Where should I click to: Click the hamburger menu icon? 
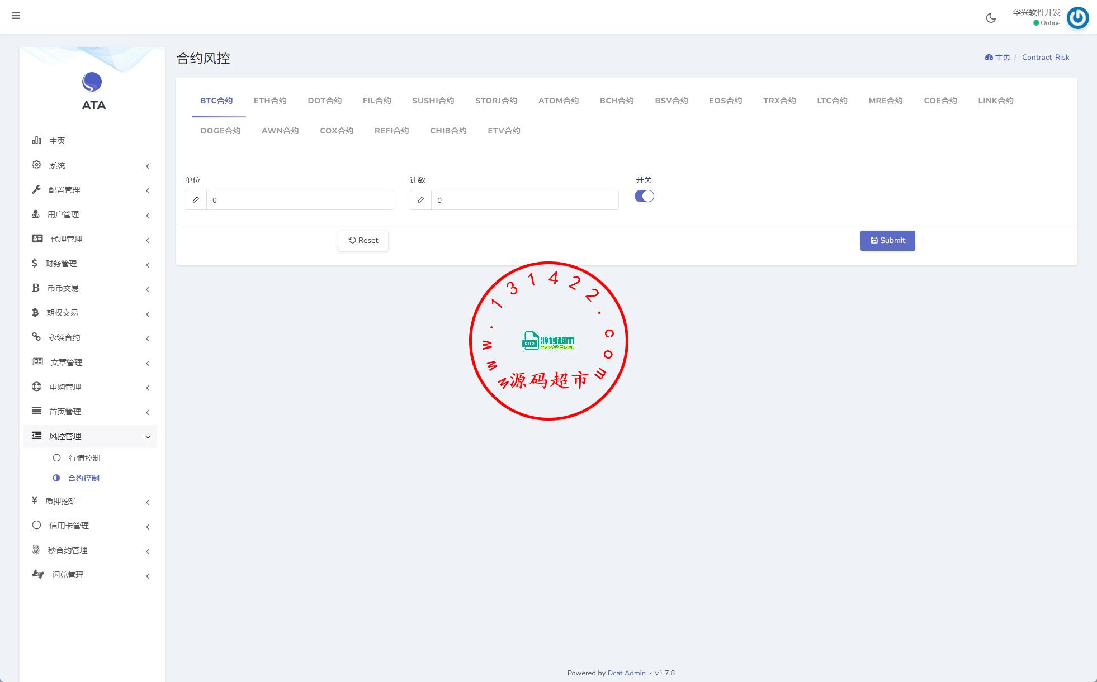(16, 16)
